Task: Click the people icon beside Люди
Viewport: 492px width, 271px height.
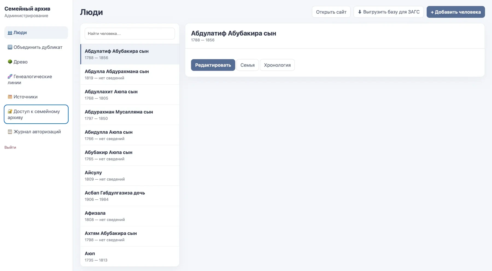Action: [x=10, y=33]
